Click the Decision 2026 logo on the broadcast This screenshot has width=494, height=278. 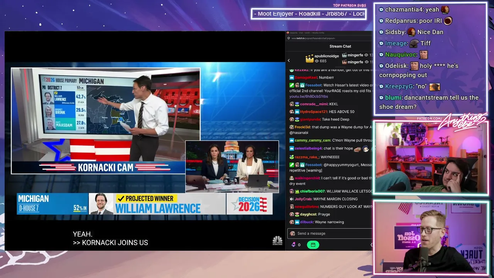pos(249,204)
